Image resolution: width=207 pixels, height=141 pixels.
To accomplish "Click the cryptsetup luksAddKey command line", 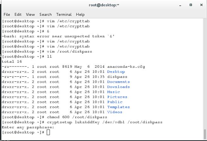I will 82,122.
